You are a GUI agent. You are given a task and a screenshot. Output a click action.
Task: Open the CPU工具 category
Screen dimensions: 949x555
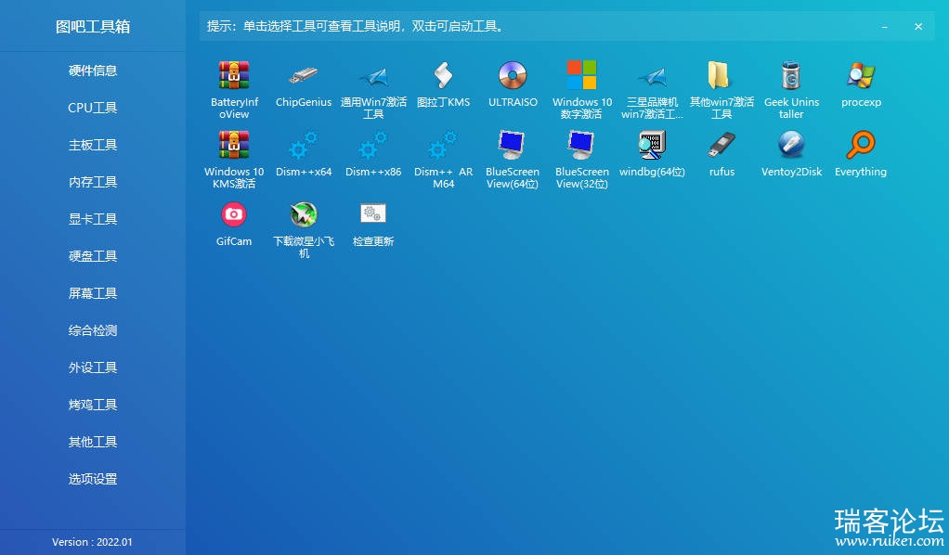pyautogui.click(x=93, y=108)
